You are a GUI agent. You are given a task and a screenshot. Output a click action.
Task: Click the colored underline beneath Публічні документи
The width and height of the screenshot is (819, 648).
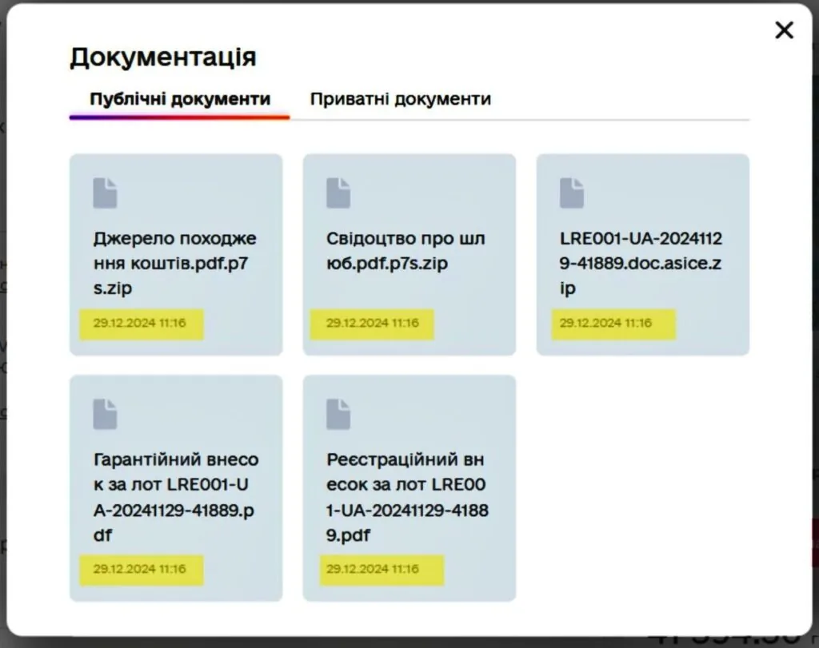tap(180, 117)
